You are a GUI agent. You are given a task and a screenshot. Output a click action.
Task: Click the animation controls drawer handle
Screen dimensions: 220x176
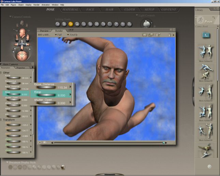point(110,175)
